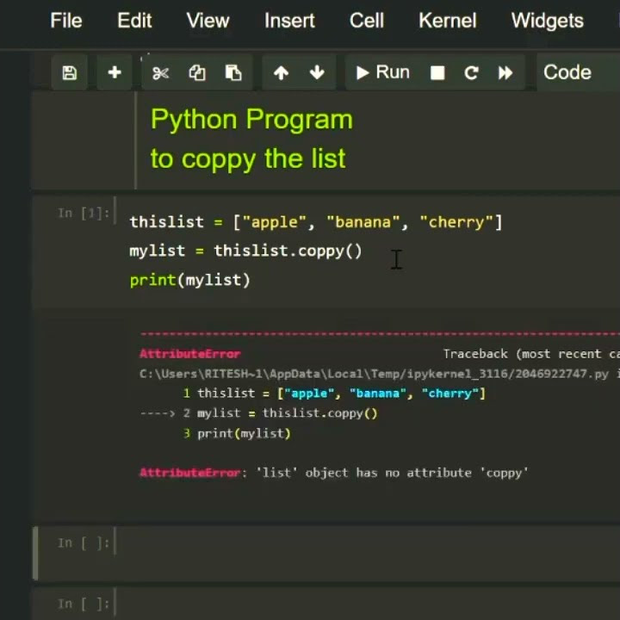
Task: Click the thislist assignment code line
Action: [x=315, y=222]
